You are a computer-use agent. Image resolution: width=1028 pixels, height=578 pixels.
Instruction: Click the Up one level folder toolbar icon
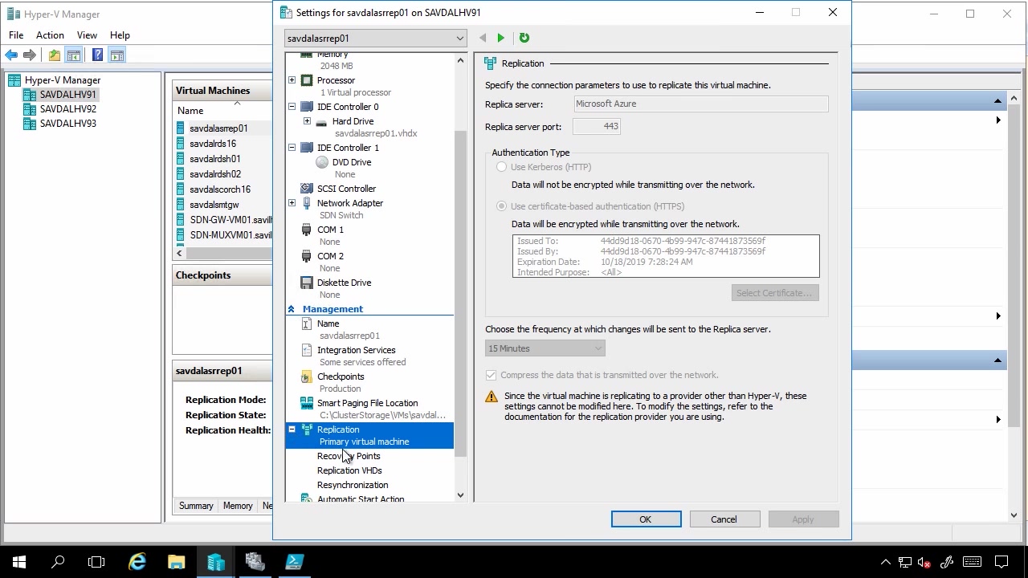[x=54, y=55]
